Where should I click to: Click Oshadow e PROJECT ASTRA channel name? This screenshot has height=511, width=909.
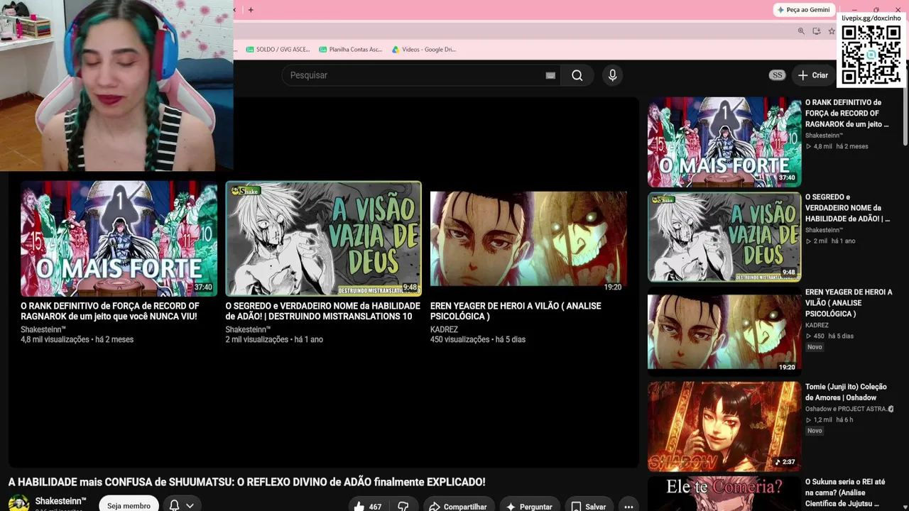846,409
